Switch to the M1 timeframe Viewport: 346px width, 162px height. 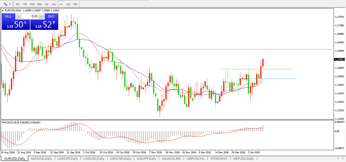tap(18, 4)
